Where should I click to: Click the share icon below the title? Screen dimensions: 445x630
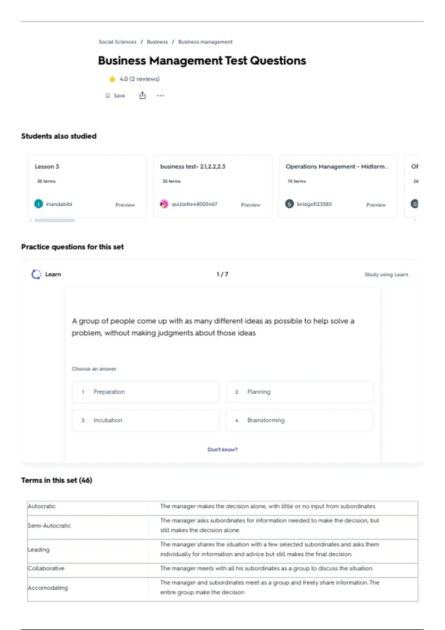pos(142,96)
